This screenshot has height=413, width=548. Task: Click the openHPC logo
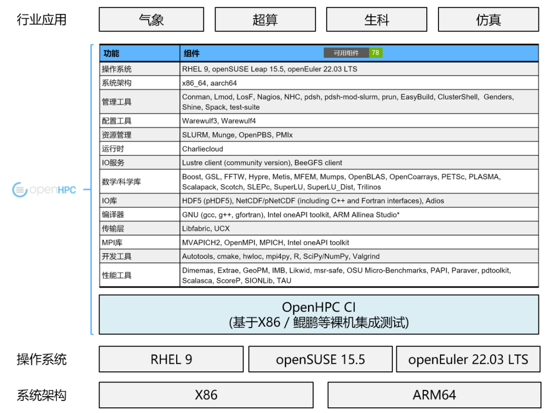tap(44, 189)
